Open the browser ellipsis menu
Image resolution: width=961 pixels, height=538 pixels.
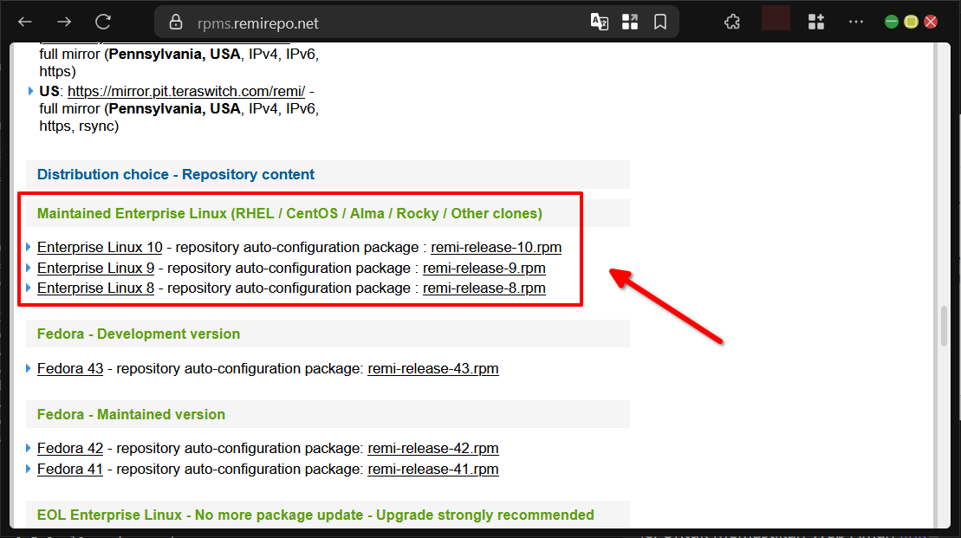pyautogui.click(x=856, y=21)
